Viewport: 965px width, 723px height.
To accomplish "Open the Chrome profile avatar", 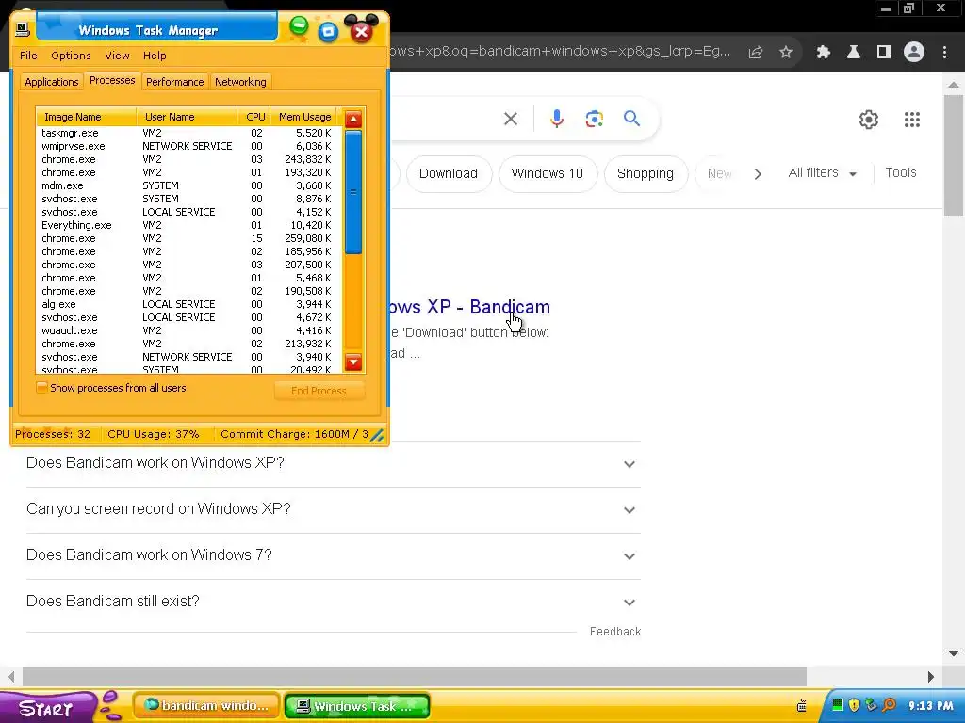I will tap(914, 53).
